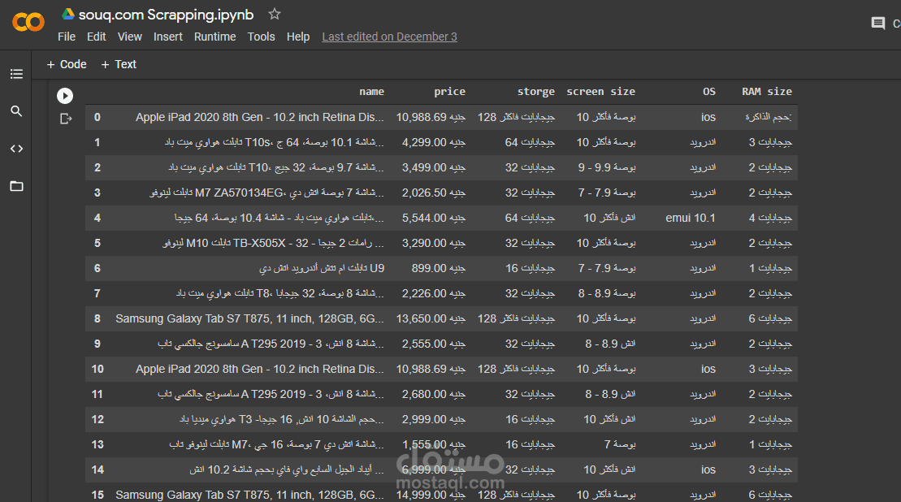Add a new Text cell

click(x=119, y=64)
